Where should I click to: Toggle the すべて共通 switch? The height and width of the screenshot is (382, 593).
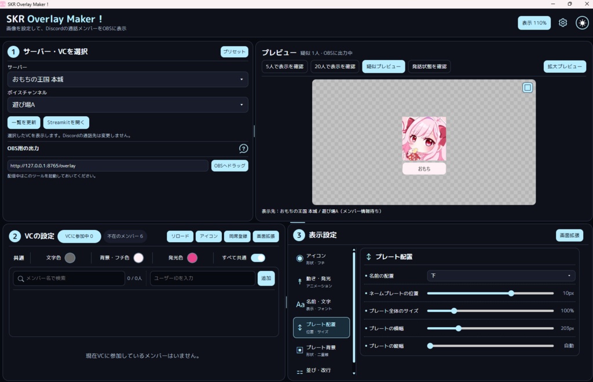[258, 258]
